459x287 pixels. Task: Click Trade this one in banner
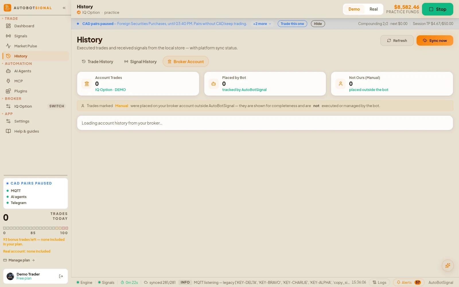coord(292,24)
